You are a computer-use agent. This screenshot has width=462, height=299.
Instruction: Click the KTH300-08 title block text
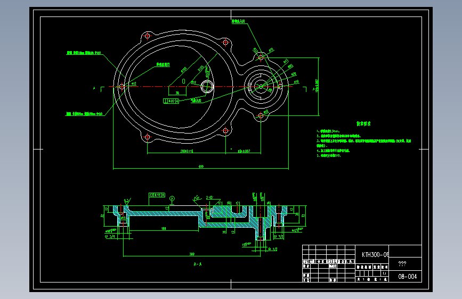(375, 254)
